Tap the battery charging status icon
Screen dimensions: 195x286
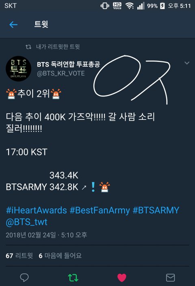click(162, 6)
